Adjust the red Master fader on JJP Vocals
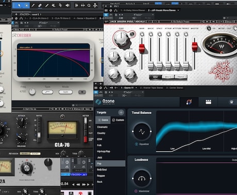The width and height of the screenshot is (237, 195). [194, 46]
